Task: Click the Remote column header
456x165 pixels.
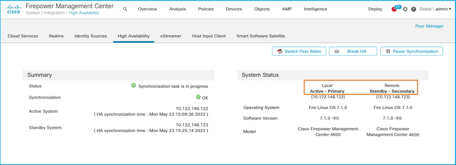Action: [x=392, y=85]
